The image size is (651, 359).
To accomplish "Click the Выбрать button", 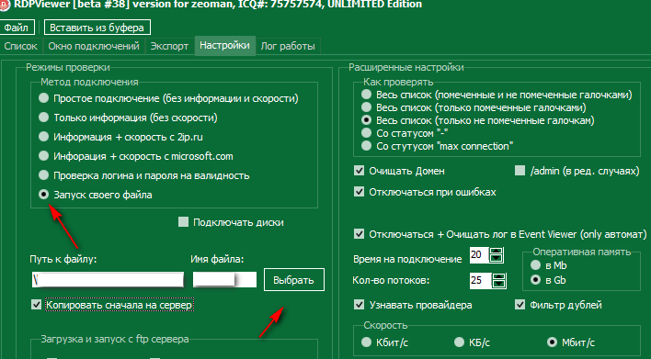I will tap(294, 280).
